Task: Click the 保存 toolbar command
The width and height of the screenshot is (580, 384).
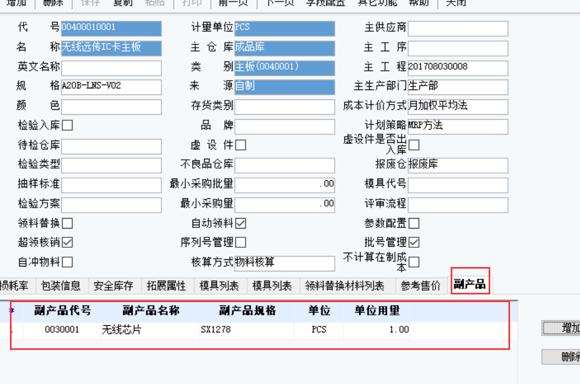Action: (x=90, y=3)
